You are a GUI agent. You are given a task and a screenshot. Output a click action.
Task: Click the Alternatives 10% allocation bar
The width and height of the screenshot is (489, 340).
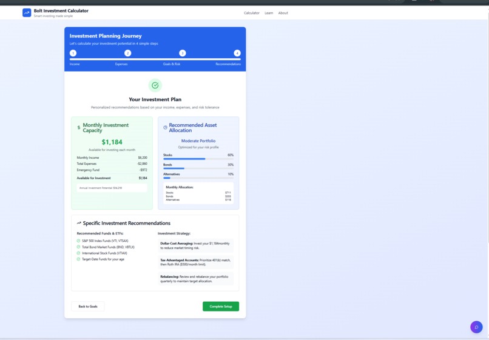[198, 178]
